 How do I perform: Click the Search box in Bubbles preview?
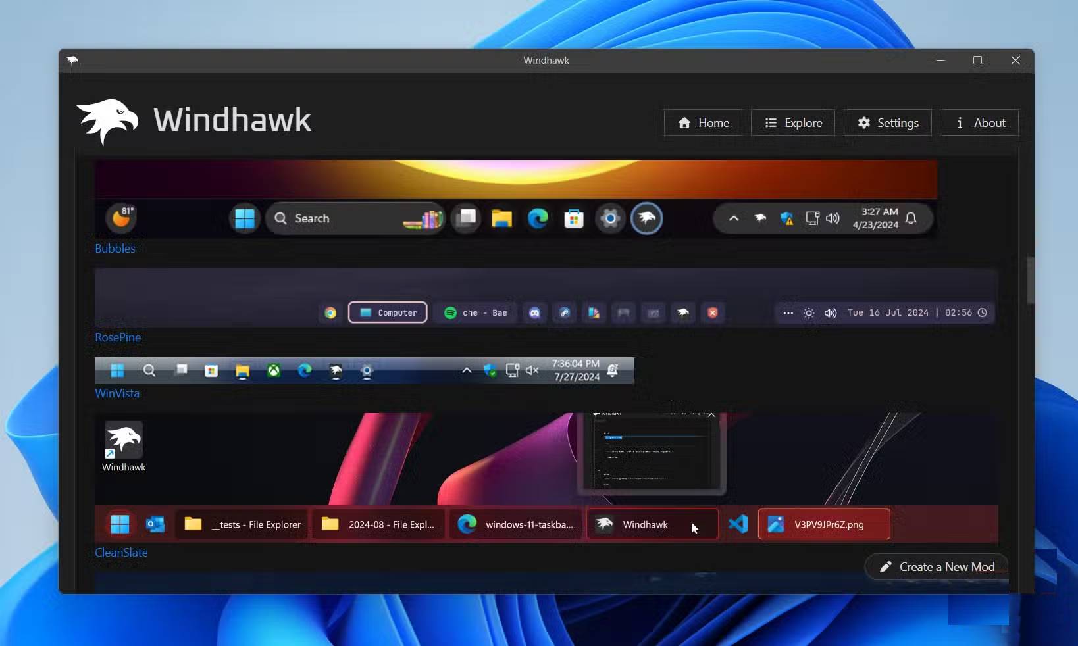tap(355, 218)
